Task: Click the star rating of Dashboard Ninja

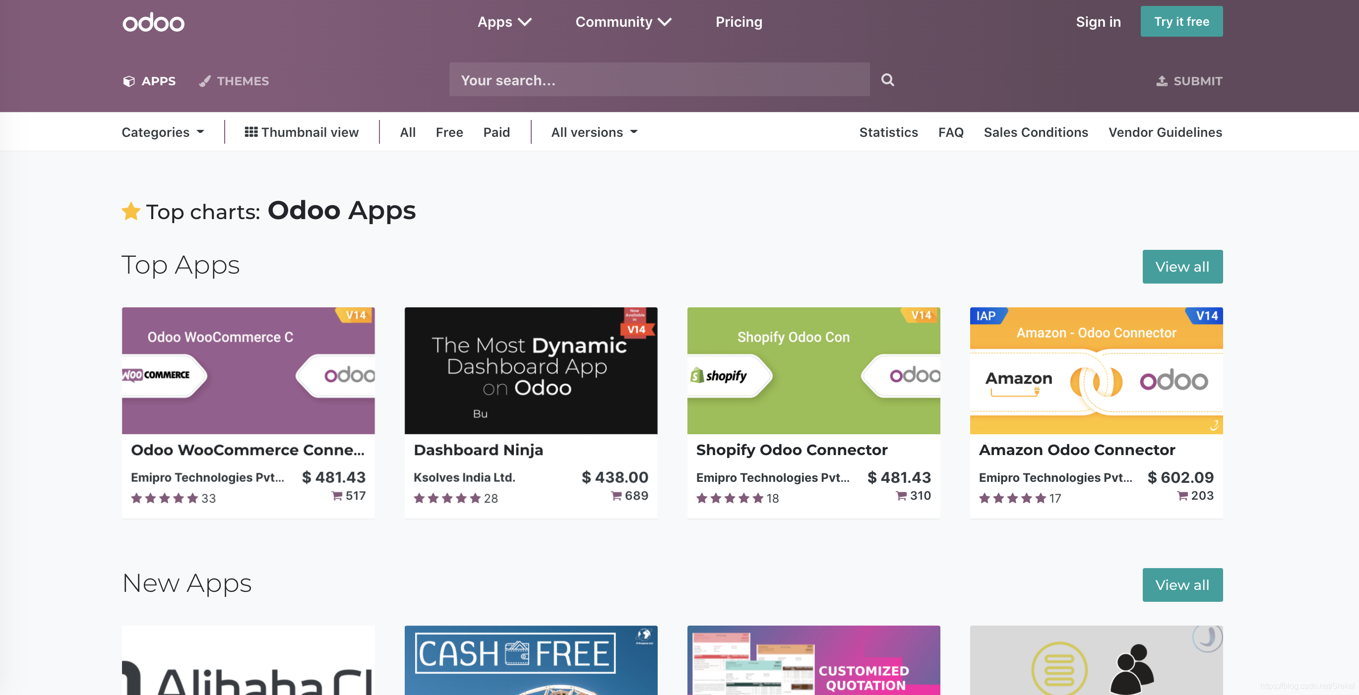Action: (x=447, y=498)
